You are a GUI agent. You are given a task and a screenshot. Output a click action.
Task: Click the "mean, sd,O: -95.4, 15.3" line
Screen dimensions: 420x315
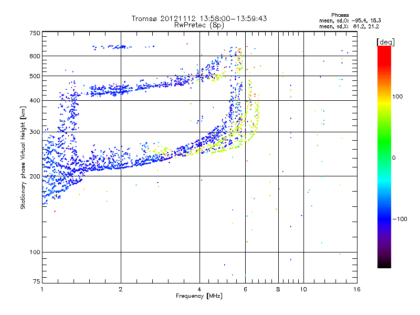tap(350, 20)
